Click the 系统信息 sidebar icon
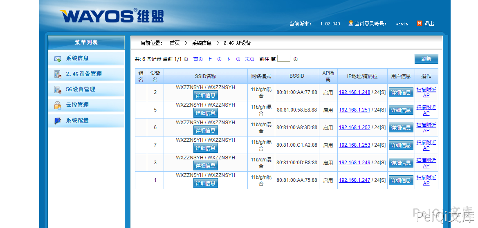Viewport: 478px width, 228px height. click(x=58, y=59)
